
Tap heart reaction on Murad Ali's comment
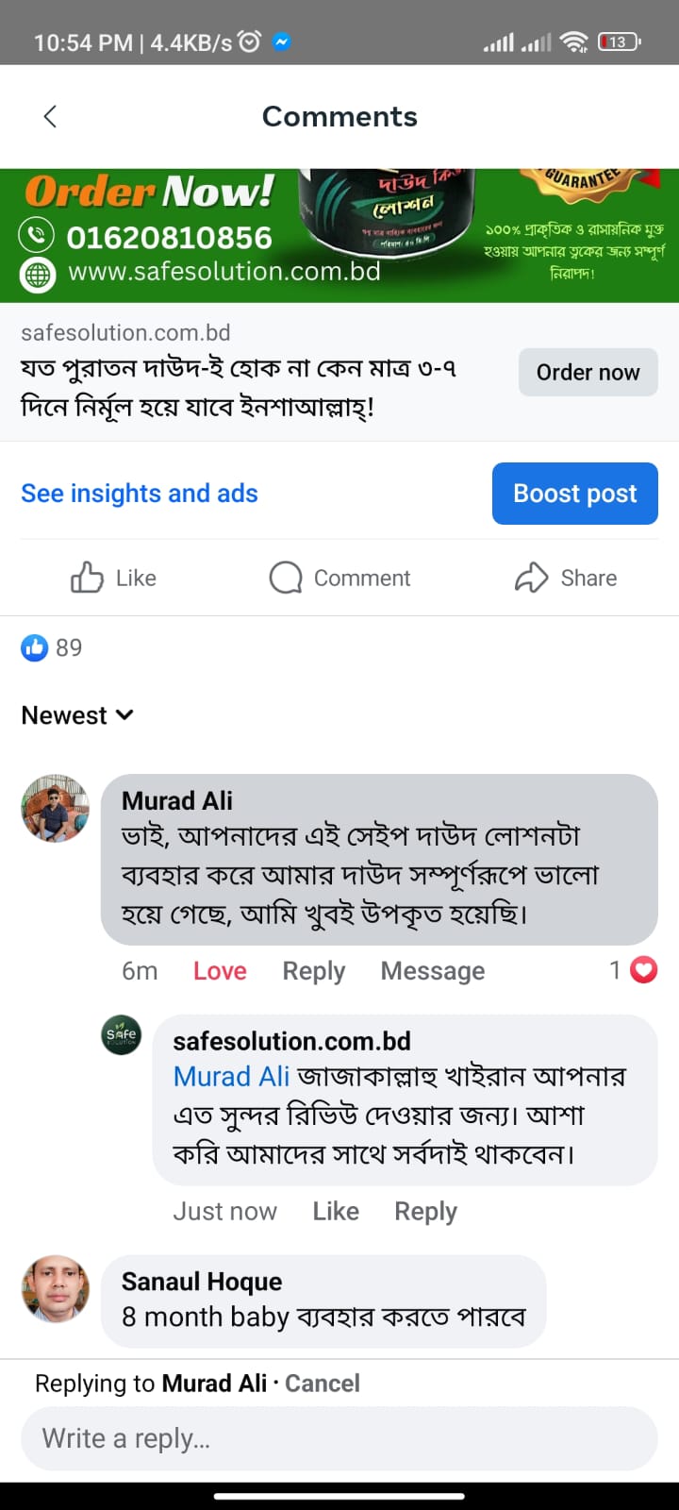(643, 970)
